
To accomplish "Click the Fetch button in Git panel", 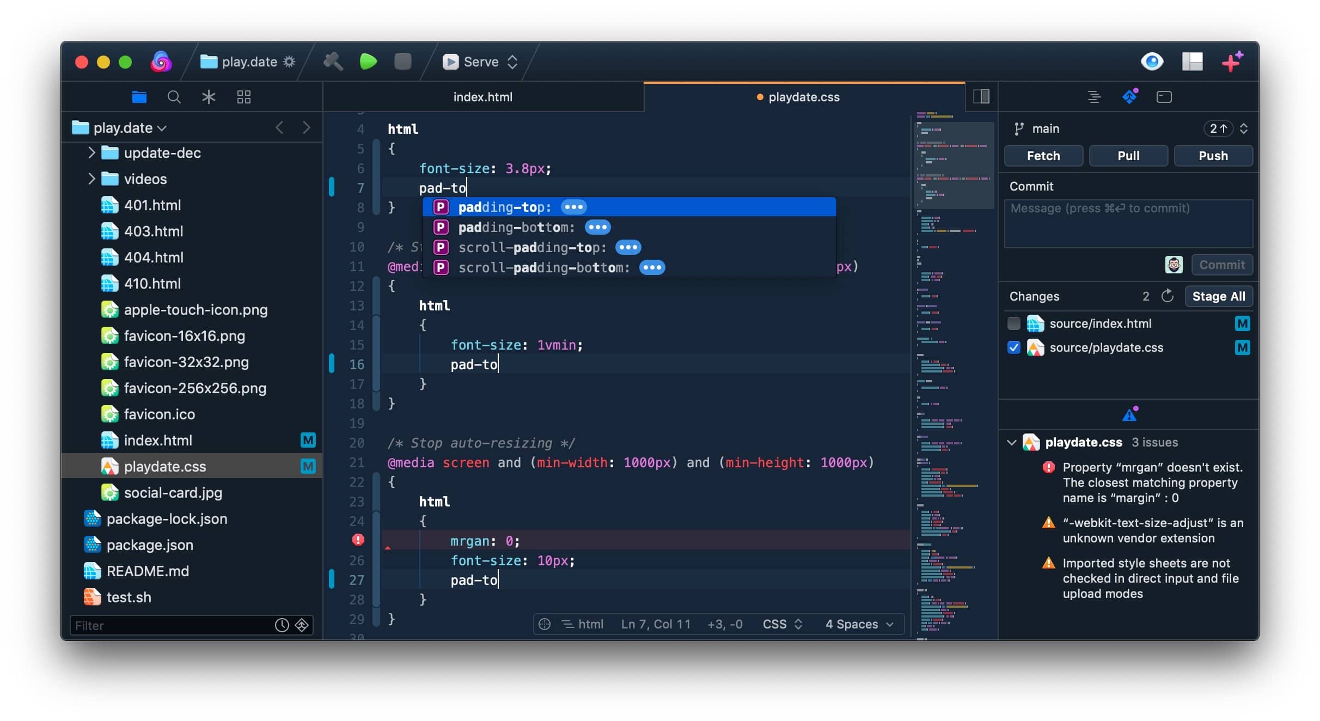I will tap(1044, 155).
